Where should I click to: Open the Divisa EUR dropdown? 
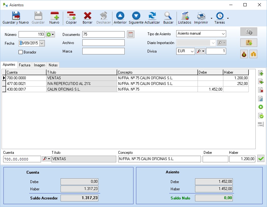[x=192, y=51]
